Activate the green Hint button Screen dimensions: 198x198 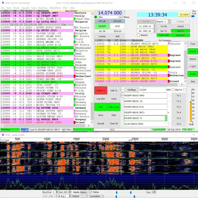click(101, 107)
